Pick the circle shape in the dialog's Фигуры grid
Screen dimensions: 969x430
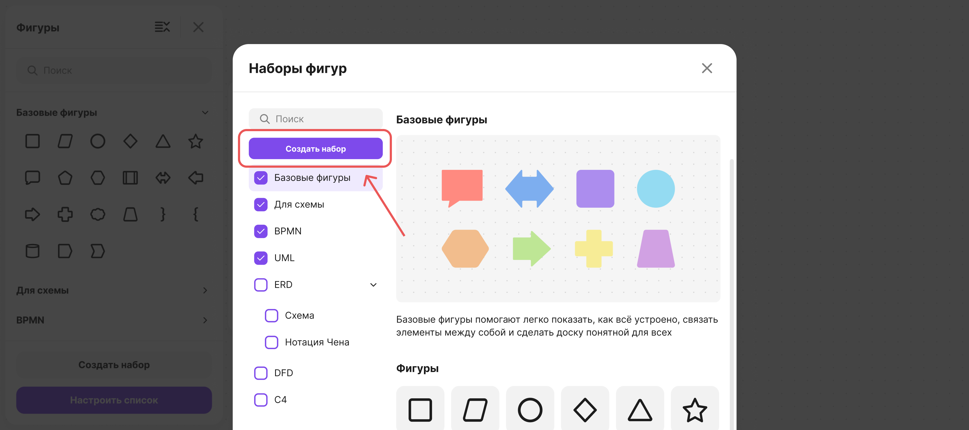[x=530, y=410]
